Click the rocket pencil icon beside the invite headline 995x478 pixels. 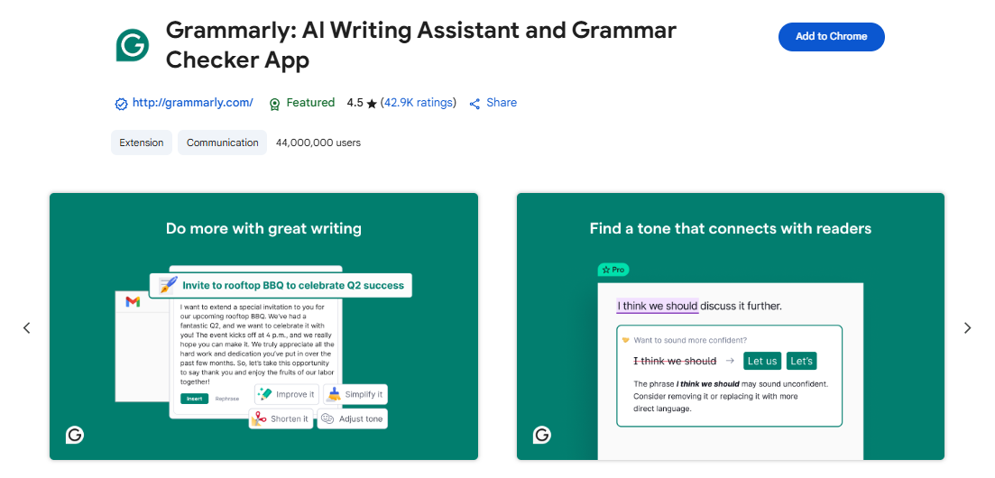point(168,285)
